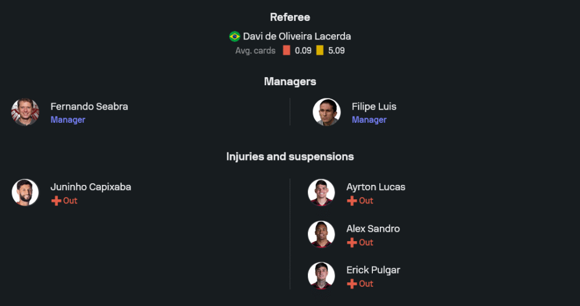This screenshot has width=580, height=306.
Task: Click Ayrton Lucas's player avatar
Action: click(x=321, y=192)
